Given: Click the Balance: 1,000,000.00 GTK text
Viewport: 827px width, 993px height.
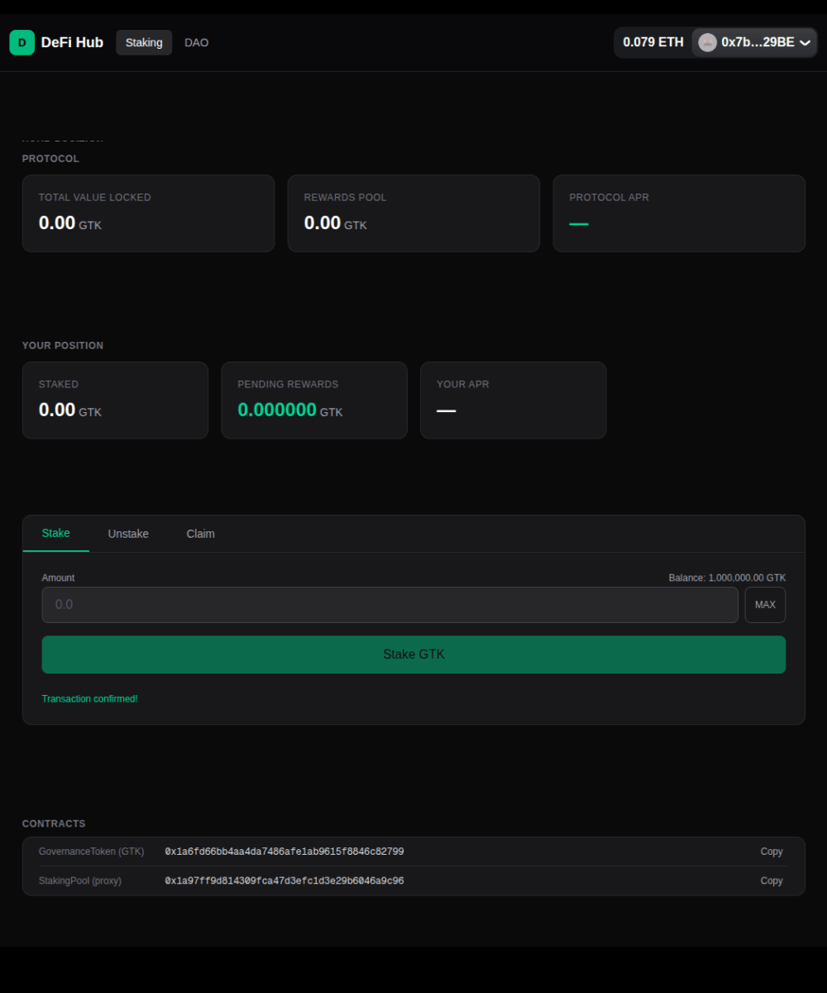Looking at the screenshot, I should click(x=727, y=578).
